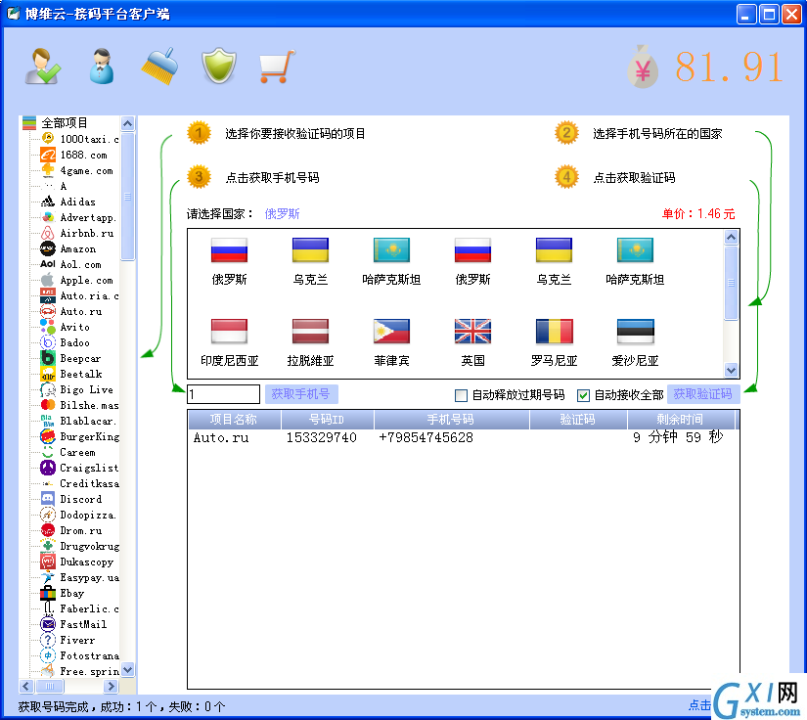This screenshot has height=720, width=807.
Task: Click the 点击 link in status bar
Action: click(x=700, y=705)
